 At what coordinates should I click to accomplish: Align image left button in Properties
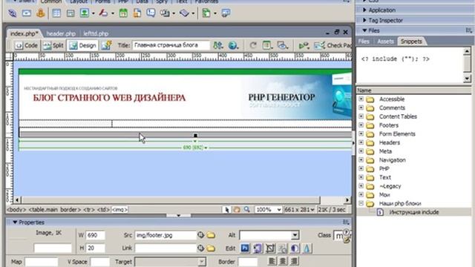(x=272, y=261)
